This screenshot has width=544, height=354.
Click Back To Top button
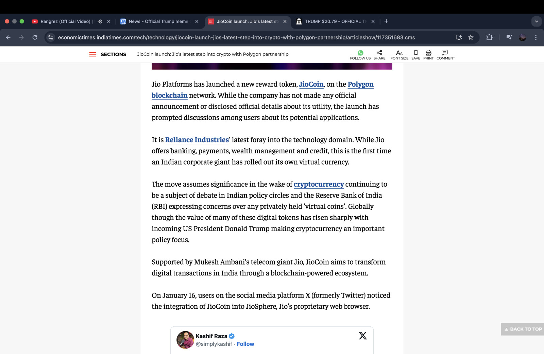point(523,329)
